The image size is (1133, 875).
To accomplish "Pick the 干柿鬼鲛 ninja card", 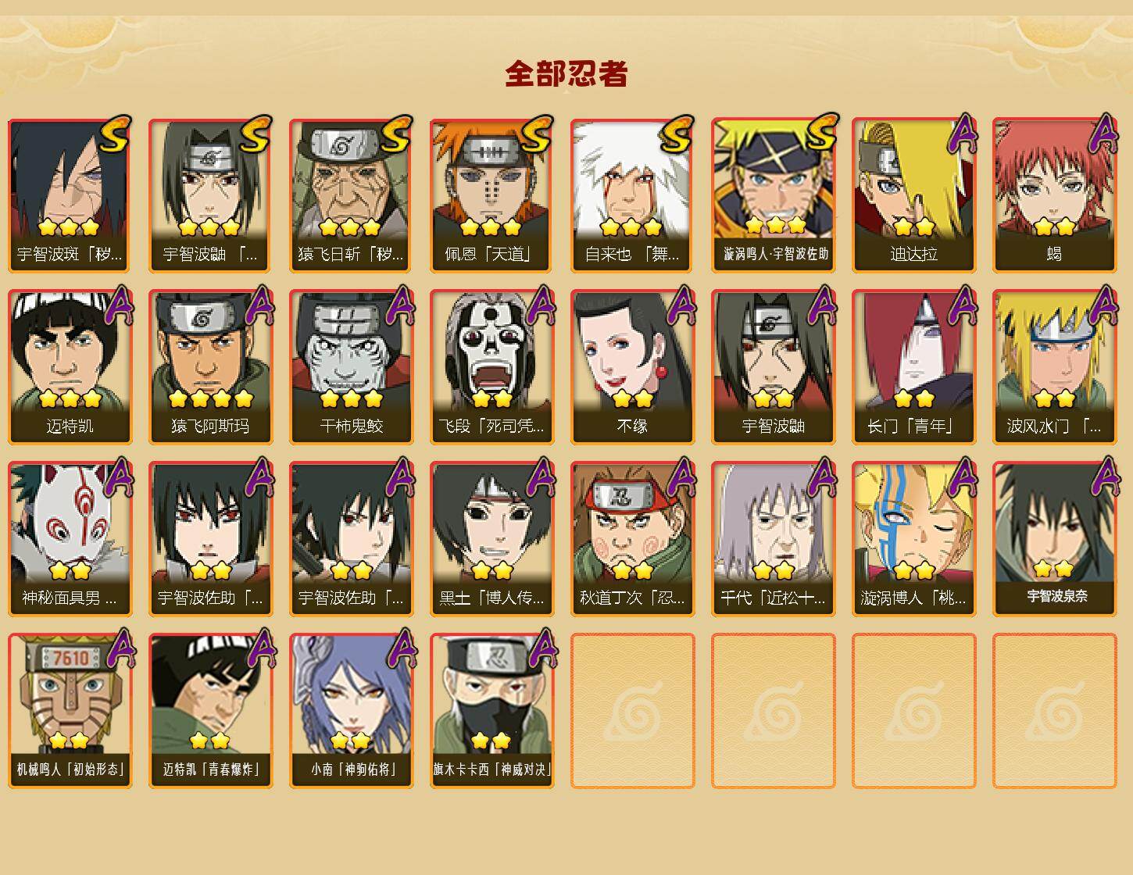I will (351, 366).
